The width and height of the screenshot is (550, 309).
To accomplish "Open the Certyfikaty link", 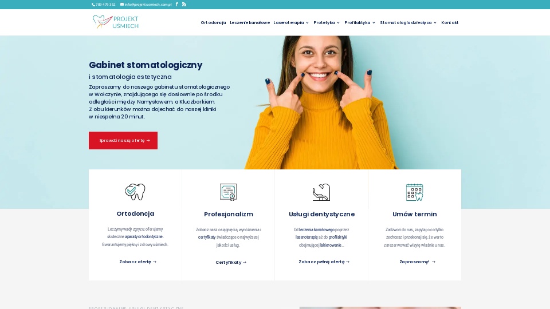I will pos(231,262).
